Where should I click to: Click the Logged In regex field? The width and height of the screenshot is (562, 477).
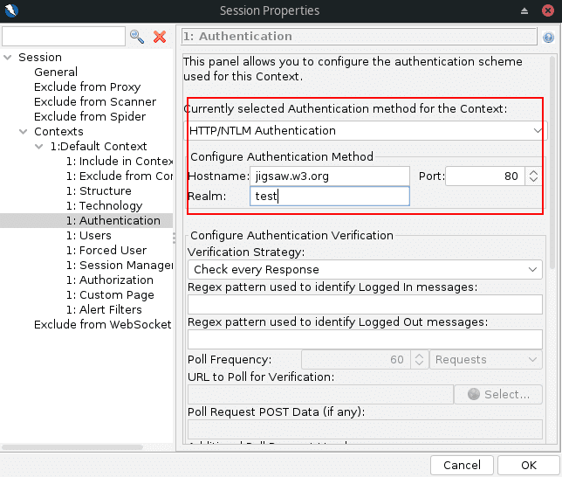pos(365,304)
